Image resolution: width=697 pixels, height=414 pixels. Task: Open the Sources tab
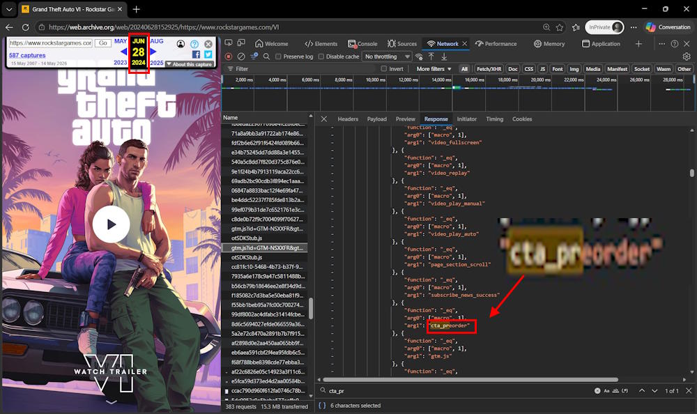coord(402,44)
